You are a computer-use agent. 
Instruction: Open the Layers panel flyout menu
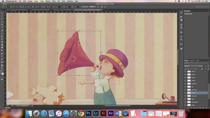(209, 60)
